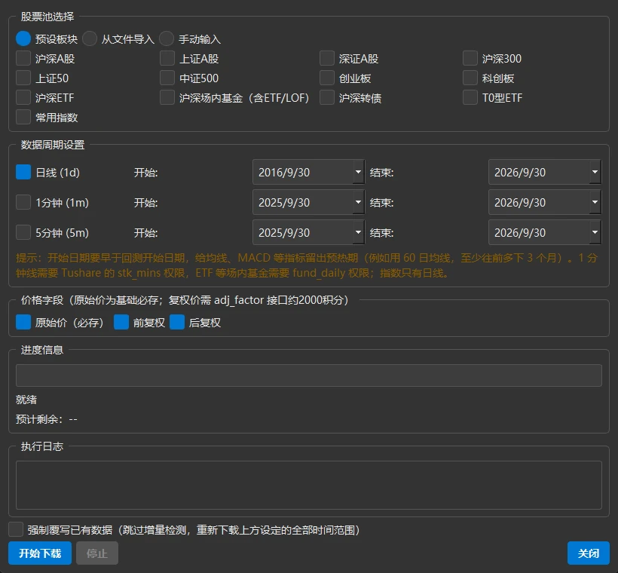This screenshot has width=618, height=573.
Task: Enable the 创业板 checkbox
Action: 327,78
